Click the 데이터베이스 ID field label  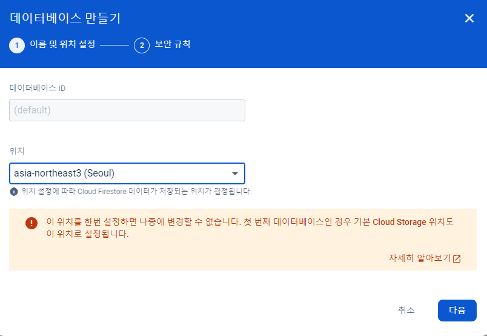38,88
